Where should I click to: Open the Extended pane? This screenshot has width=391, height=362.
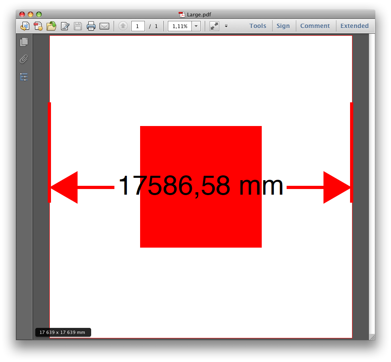pos(354,26)
